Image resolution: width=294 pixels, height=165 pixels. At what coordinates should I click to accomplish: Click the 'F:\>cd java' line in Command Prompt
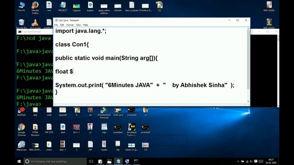pos(34,38)
